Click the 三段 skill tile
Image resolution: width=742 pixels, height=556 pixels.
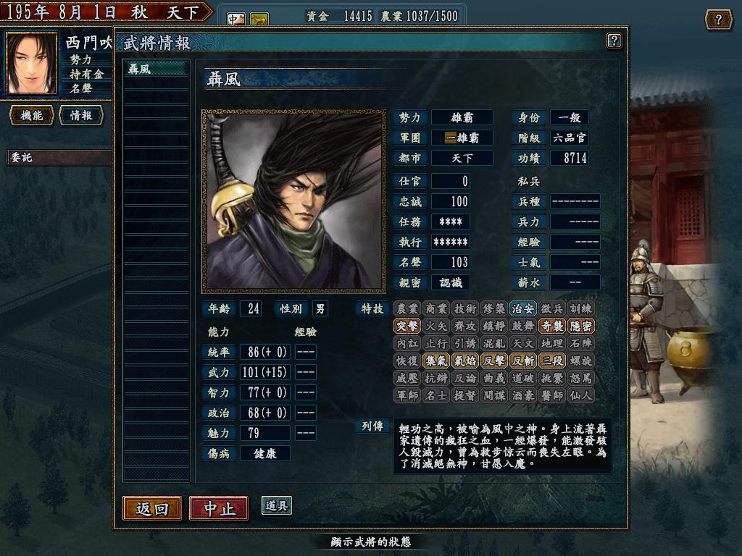551,361
